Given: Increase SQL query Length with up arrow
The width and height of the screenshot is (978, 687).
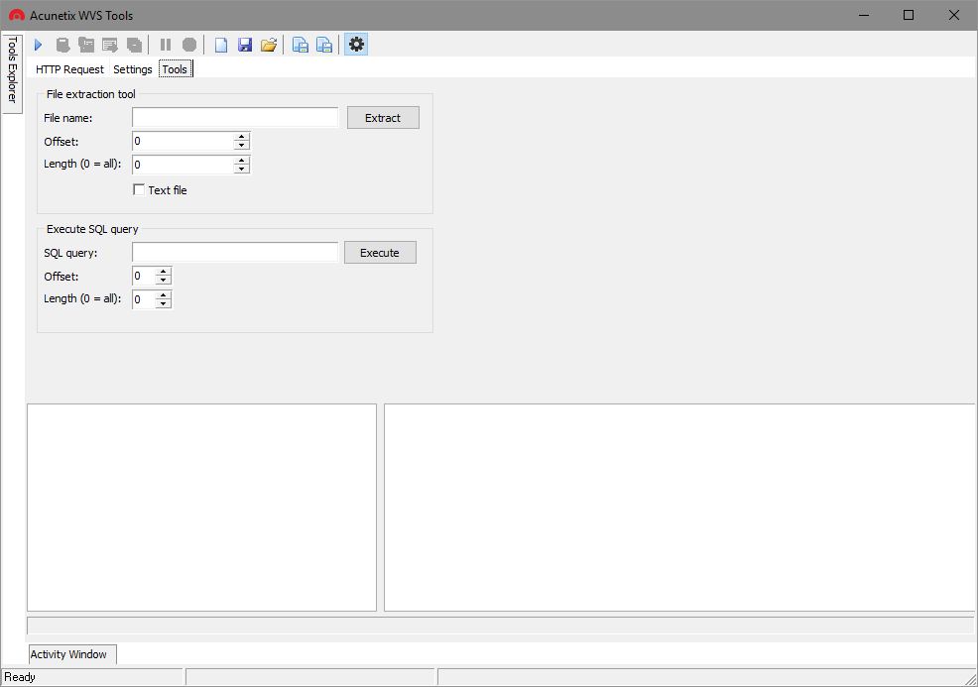Looking at the screenshot, I should 163,294.
